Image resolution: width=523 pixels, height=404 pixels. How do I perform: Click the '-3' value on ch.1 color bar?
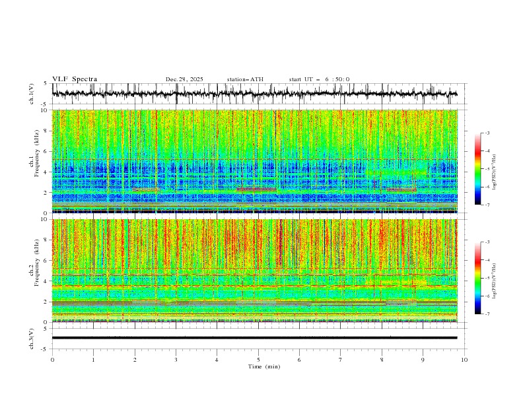tap(487, 133)
